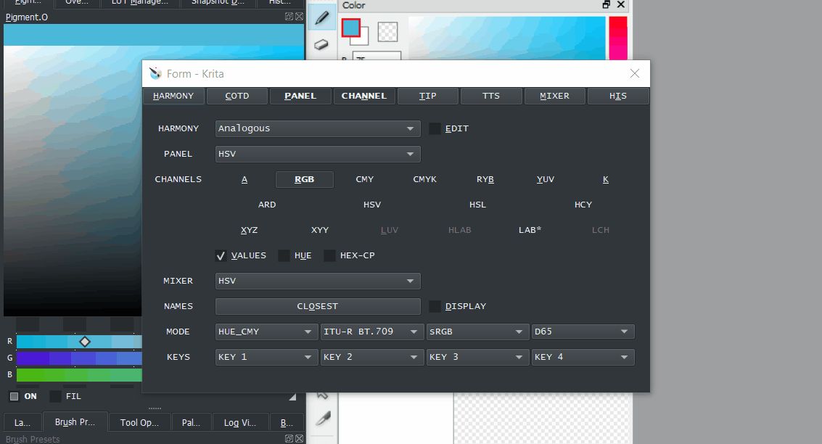Select the freehand brush pencil icon
The width and height of the screenshot is (822, 444).
pos(322,19)
